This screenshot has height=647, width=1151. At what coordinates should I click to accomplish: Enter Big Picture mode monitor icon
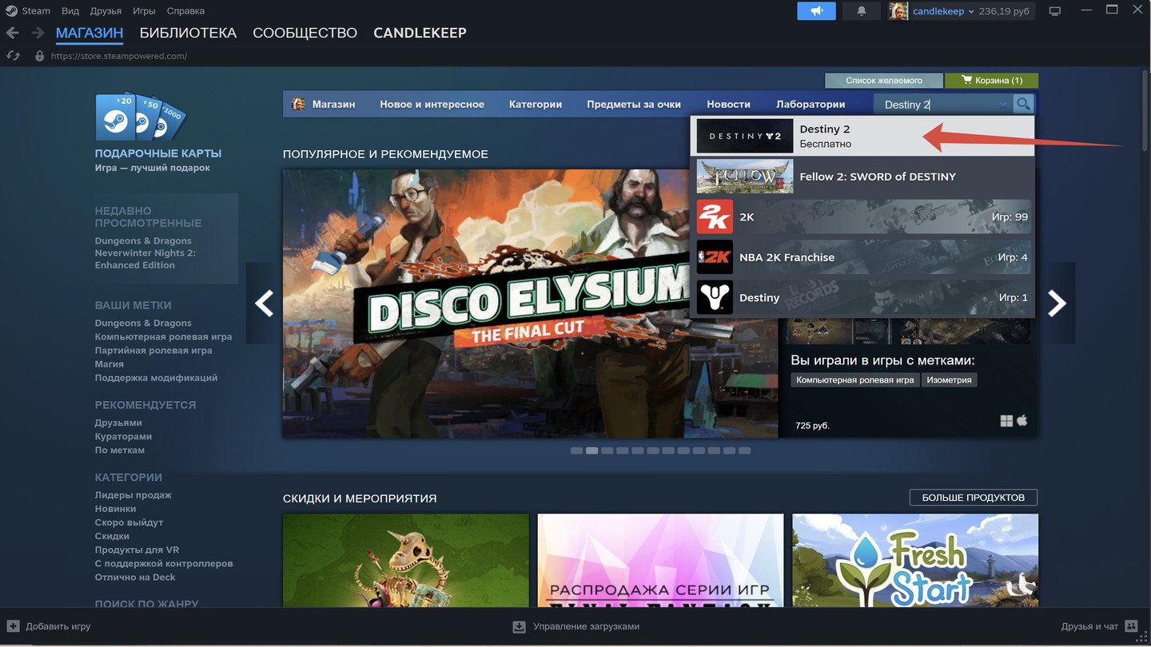pyautogui.click(x=1055, y=11)
